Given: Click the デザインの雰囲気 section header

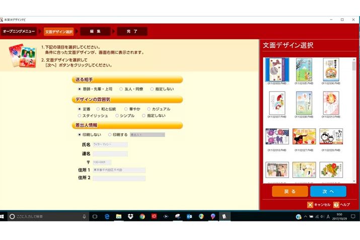Looking at the screenshot, I should pyautogui.click(x=127, y=100).
